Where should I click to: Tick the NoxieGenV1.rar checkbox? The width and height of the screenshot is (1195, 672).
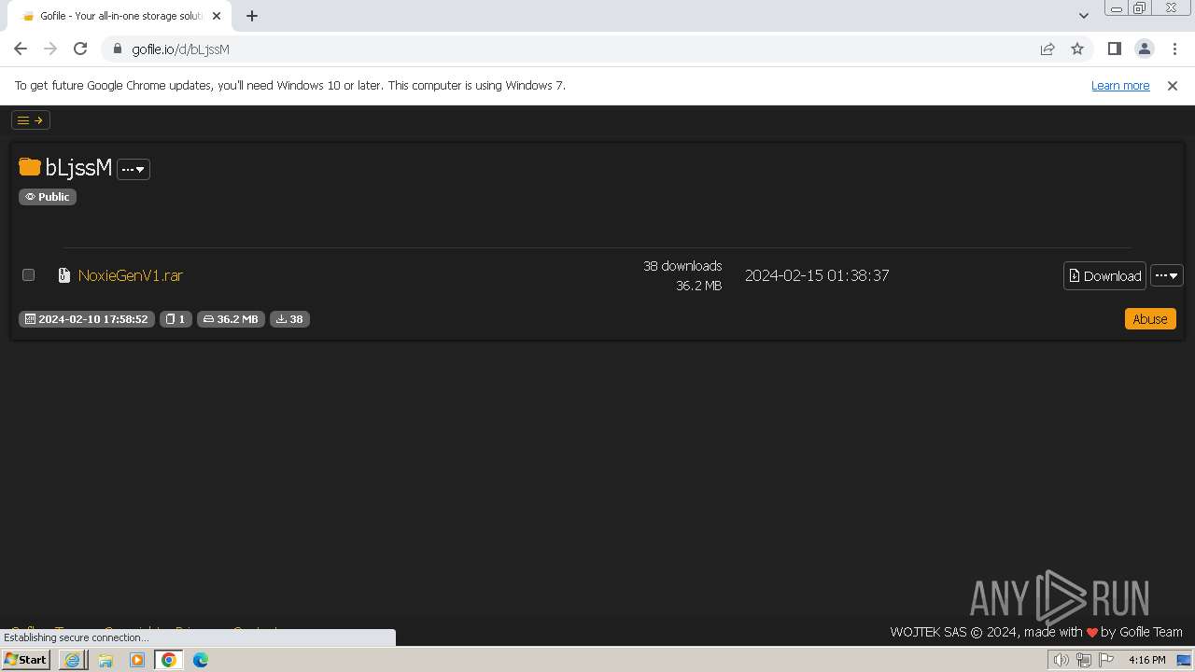click(28, 274)
